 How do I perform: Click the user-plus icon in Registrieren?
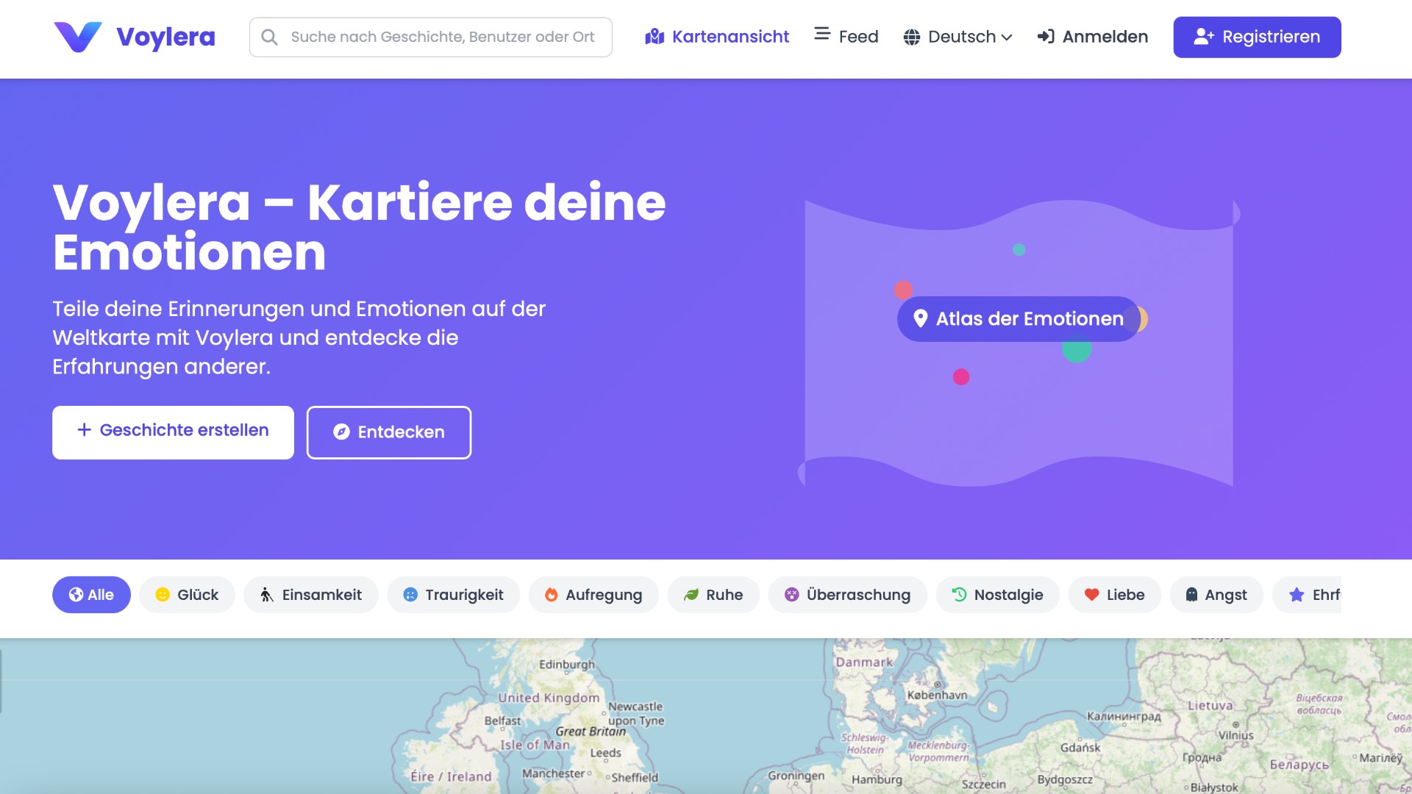pyautogui.click(x=1204, y=37)
